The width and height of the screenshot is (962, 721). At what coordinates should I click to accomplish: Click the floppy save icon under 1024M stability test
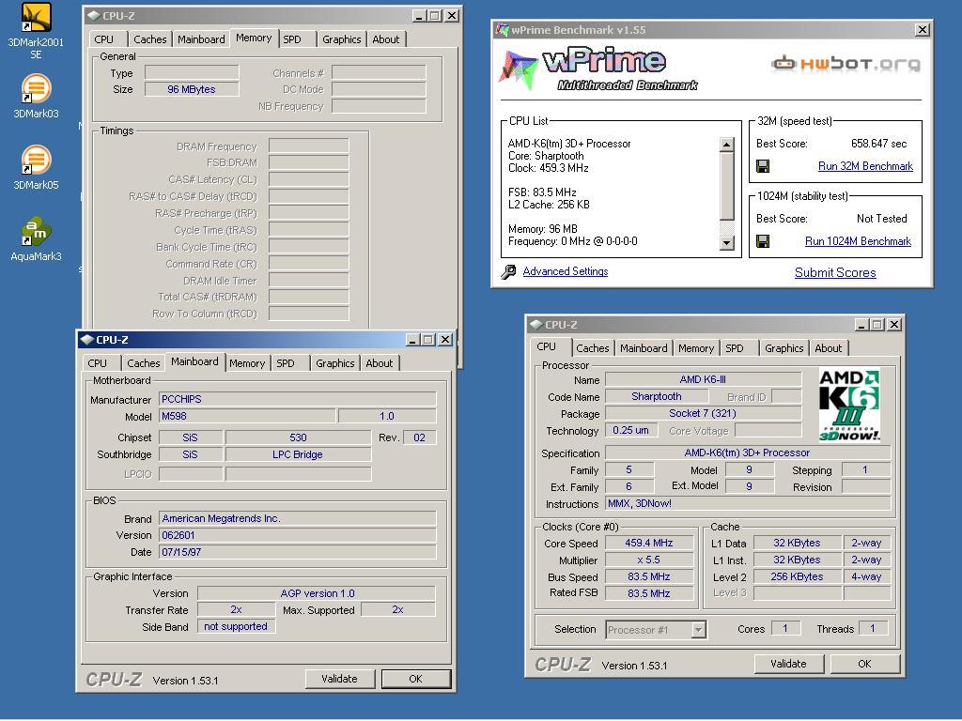click(763, 241)
